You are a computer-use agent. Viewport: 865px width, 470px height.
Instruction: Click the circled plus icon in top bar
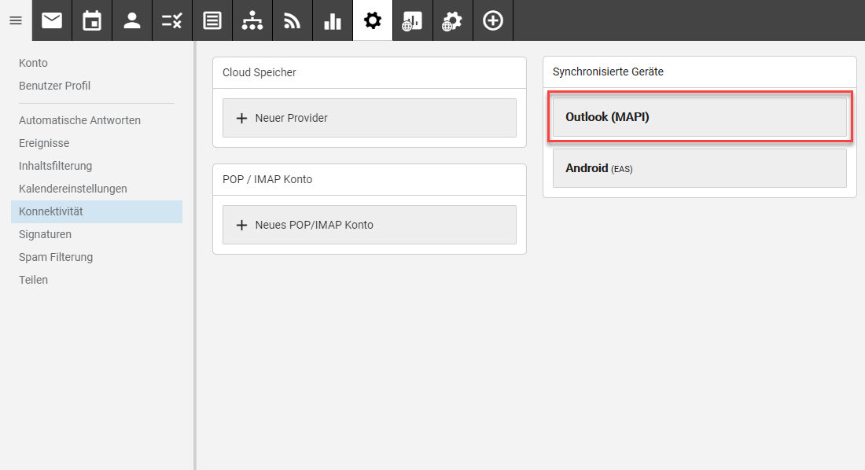[493, 21]
